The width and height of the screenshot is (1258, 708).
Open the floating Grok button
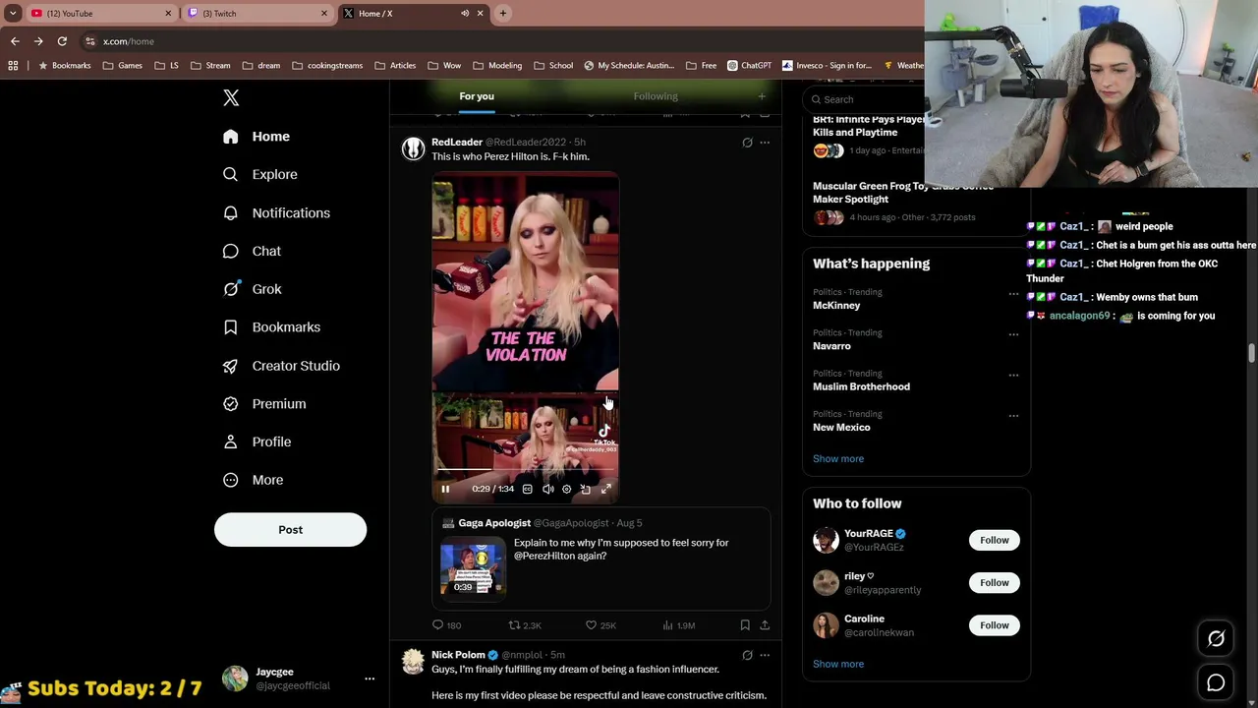[x=1216, y=639]
